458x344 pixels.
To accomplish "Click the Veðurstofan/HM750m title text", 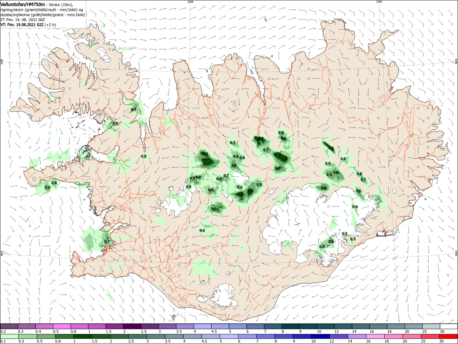I will [x=23, y=4].
